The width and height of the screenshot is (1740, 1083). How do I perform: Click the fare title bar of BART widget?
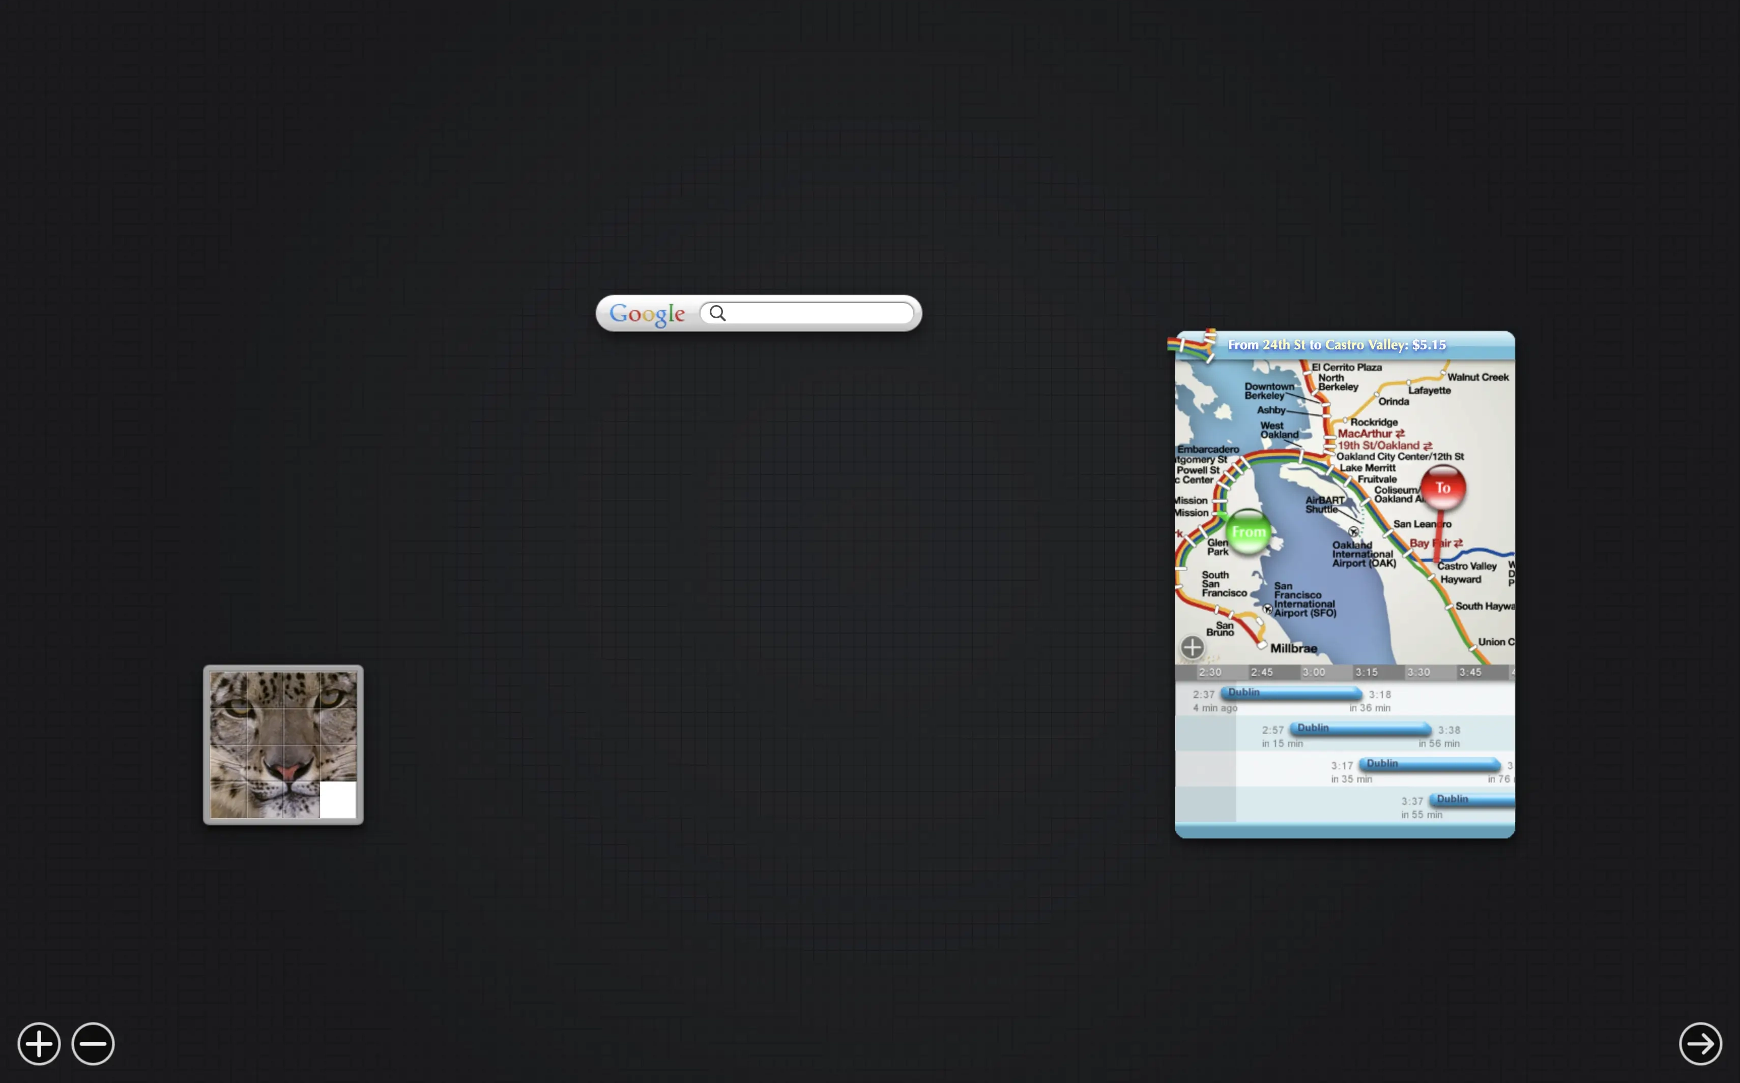click(1337, 345)
